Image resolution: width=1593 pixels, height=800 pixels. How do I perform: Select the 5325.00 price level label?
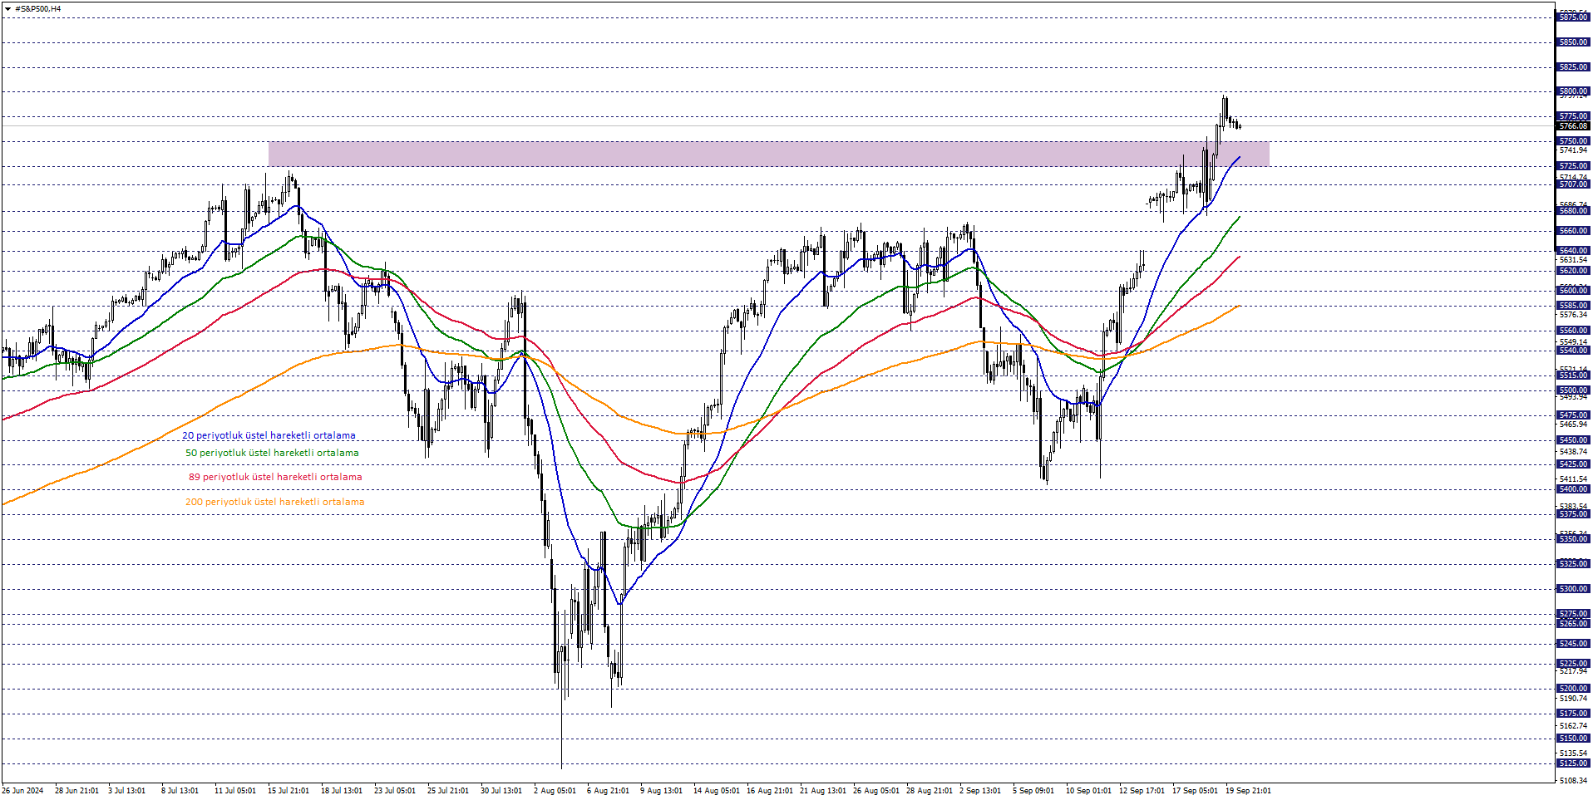click(x=1573, y=564)
